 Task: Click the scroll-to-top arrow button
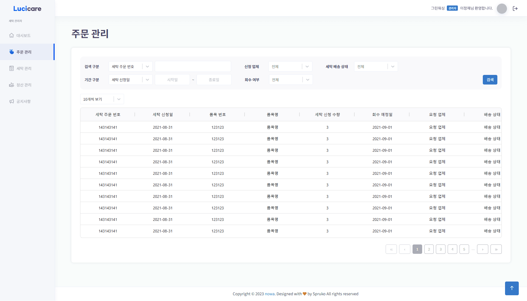click(x=512, y=288)
